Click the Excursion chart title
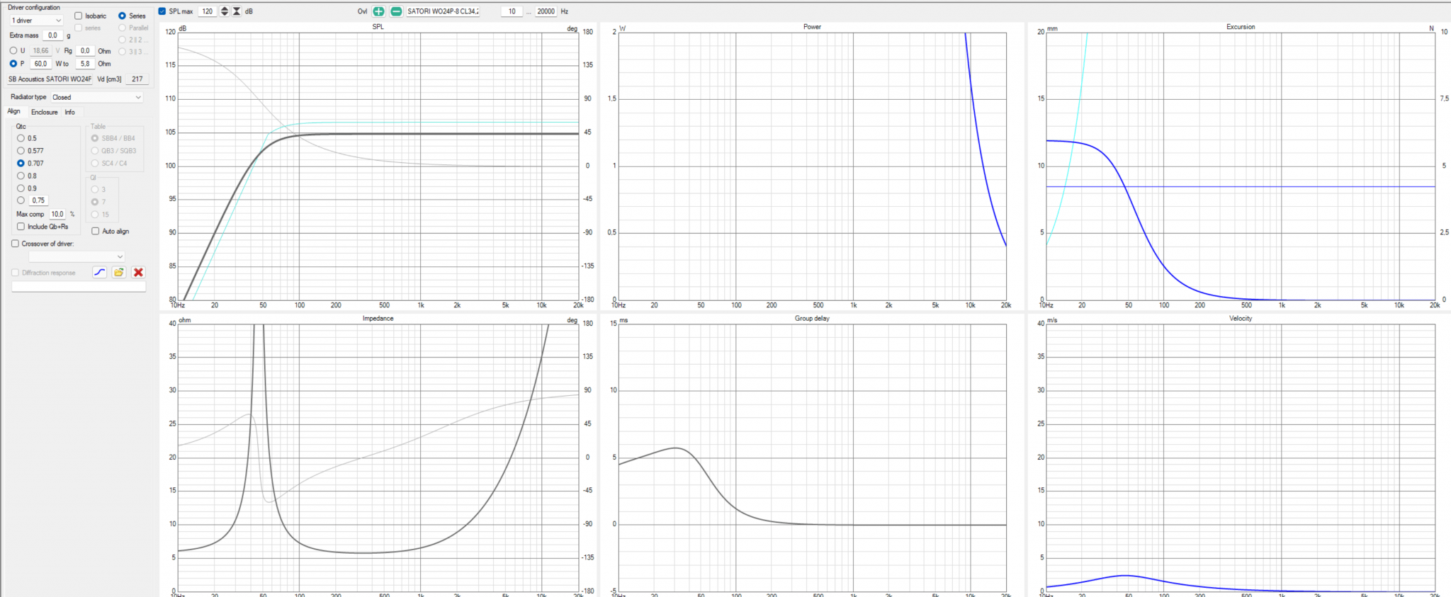 point(1241,27)
